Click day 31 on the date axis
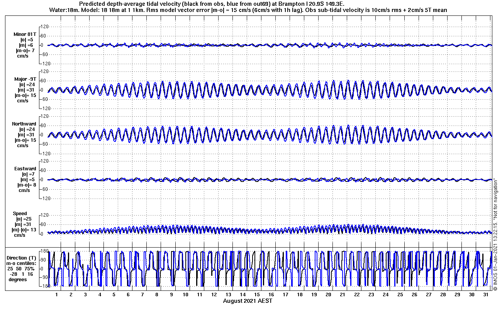The height and width of the screenshot is (309, 502). [x=485, y=295]
